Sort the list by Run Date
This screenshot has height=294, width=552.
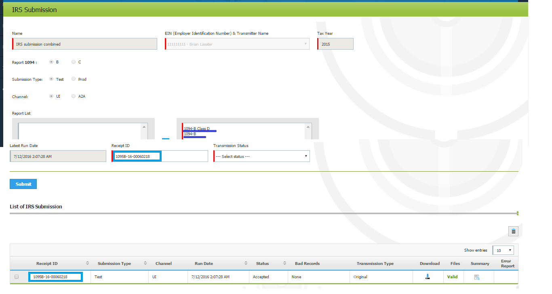(246, 263)
